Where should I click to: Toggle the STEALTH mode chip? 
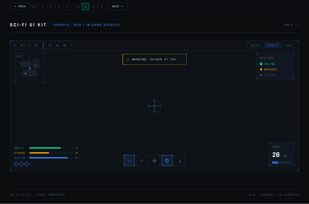point(272,45)
